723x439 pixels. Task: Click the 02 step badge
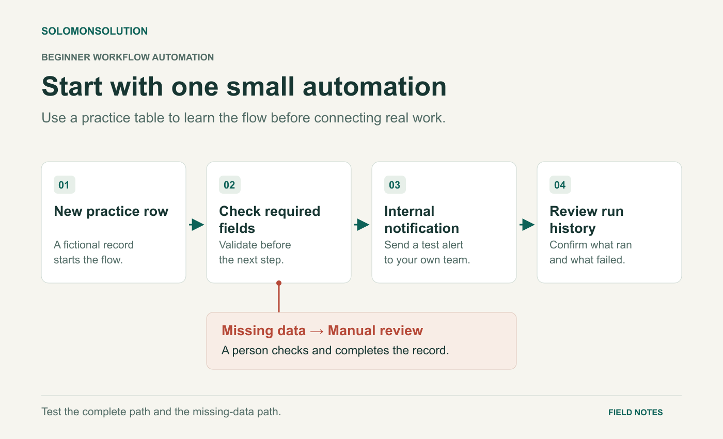[230, 185]
